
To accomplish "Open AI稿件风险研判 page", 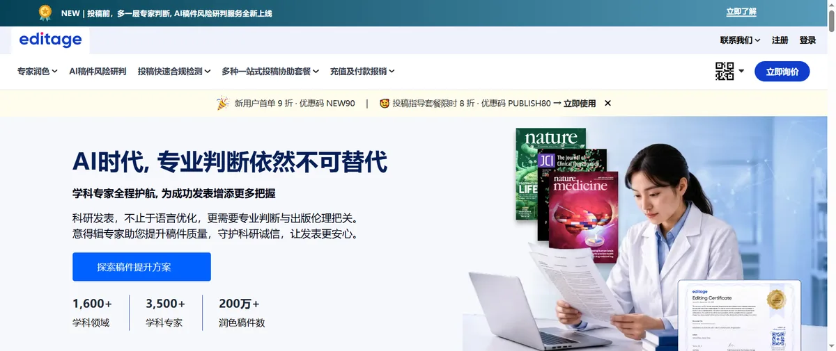I will coord(98,71).
